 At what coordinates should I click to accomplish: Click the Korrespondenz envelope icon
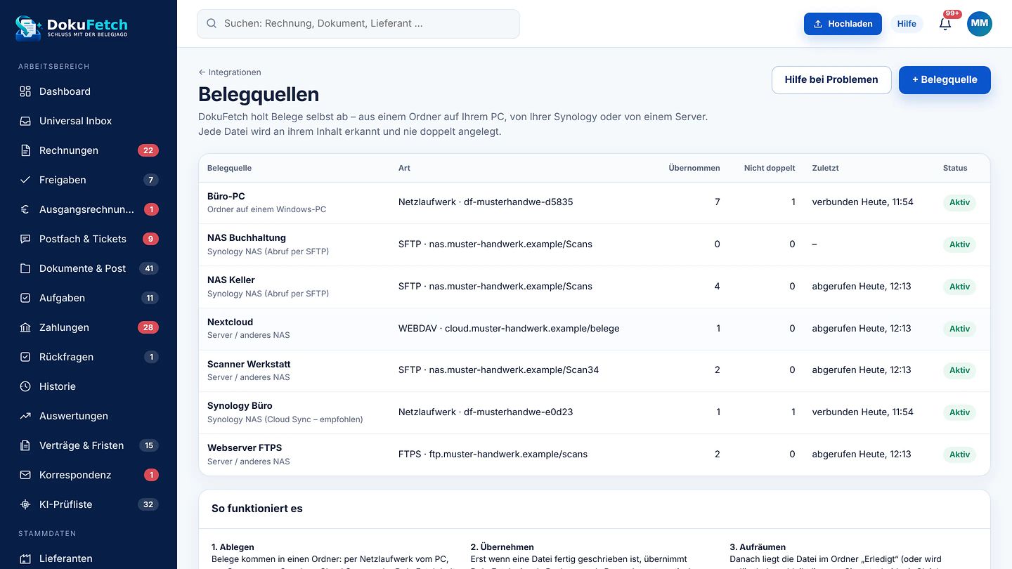point(25,475)
